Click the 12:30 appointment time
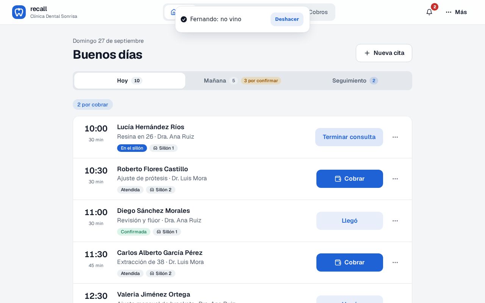This screenshot has width=485, height=303. 96,296
